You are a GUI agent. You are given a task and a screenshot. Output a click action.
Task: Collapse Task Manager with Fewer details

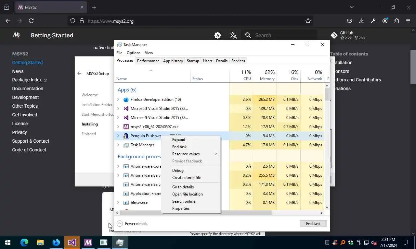coord(132,224)
